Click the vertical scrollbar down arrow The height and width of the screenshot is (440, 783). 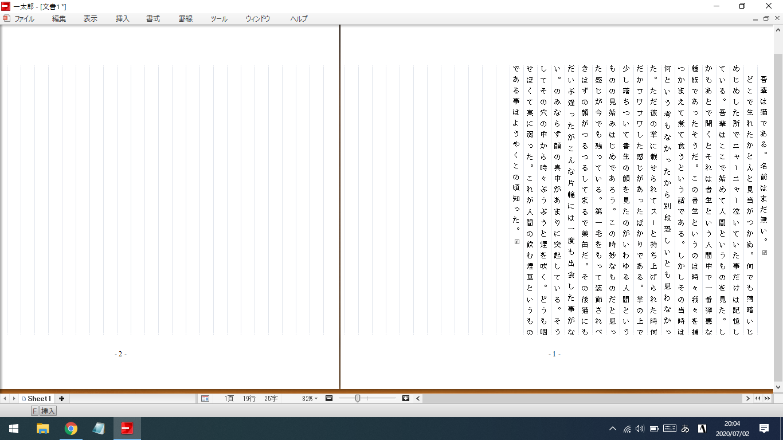click(x=778, y=387)
